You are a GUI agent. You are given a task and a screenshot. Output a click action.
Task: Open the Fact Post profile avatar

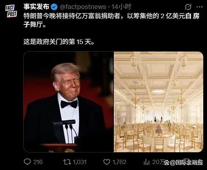(11, 11)
